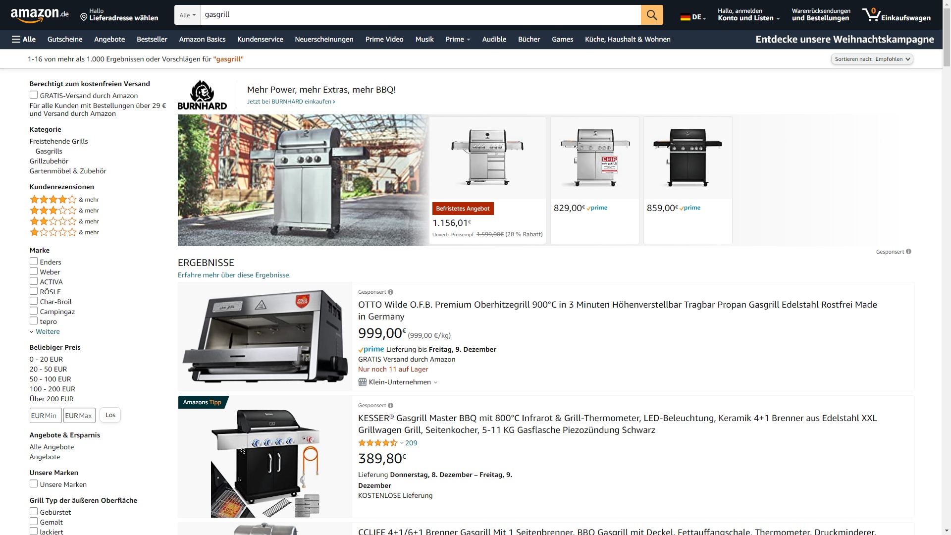Select 100 - 200 EUR price range
The height and width of the screenshot is (535, 951).
coord(53,389)
